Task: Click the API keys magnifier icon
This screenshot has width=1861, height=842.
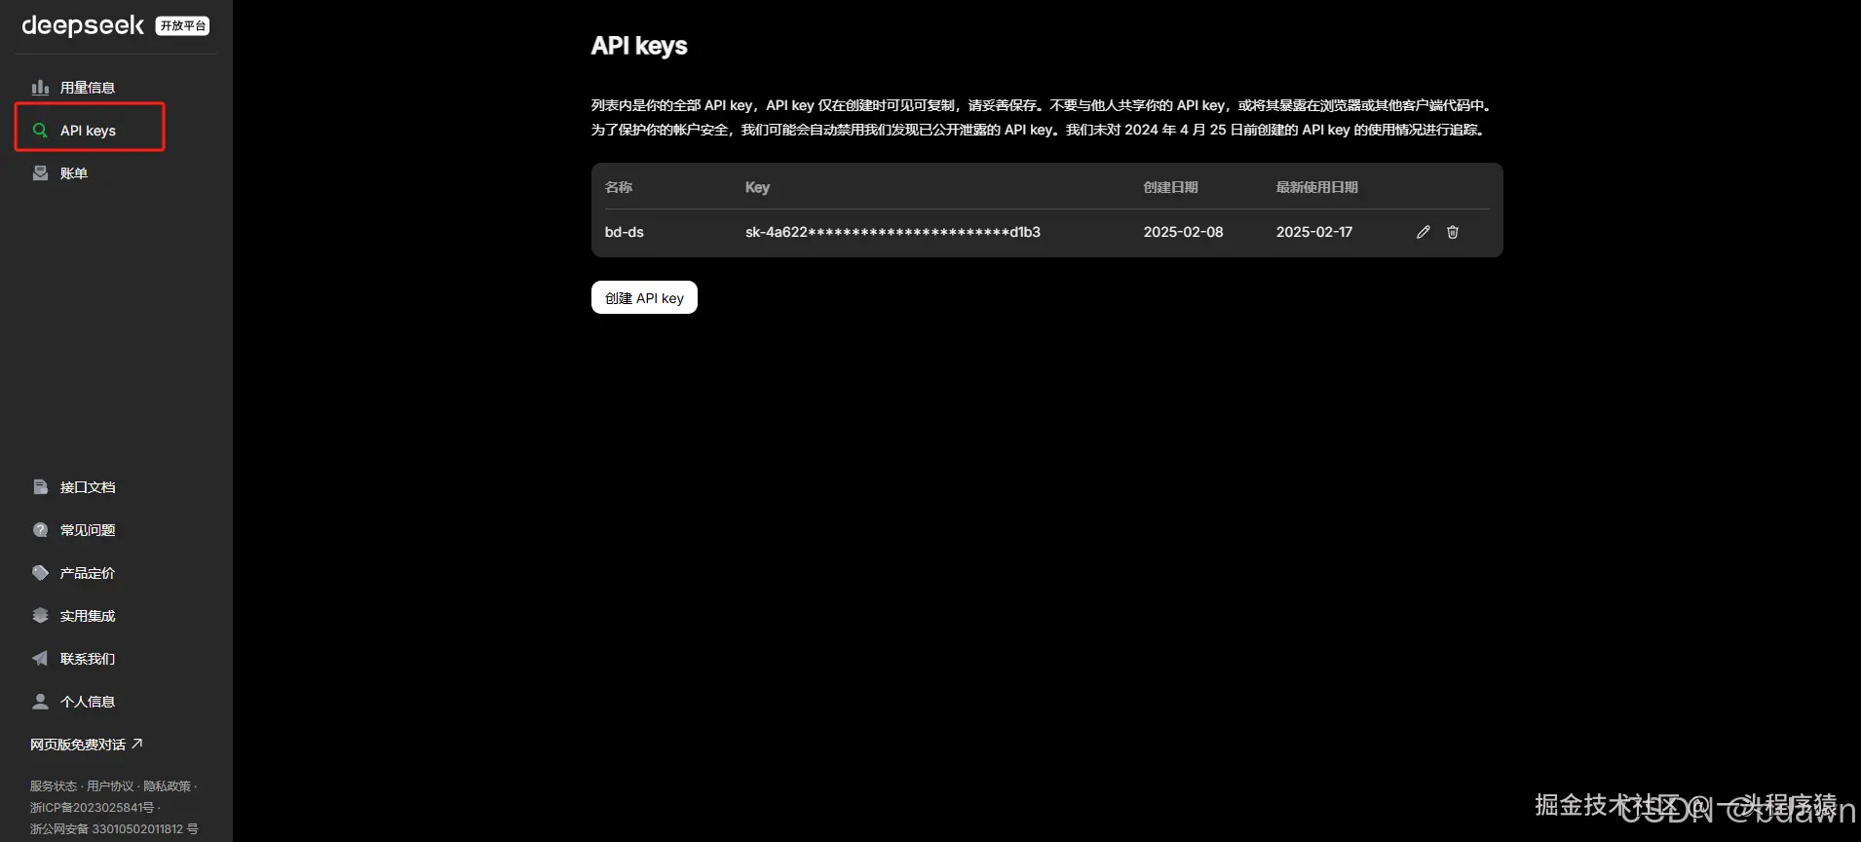Action: [40, 131]
